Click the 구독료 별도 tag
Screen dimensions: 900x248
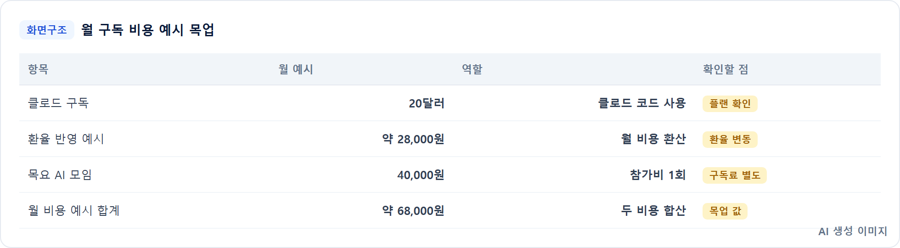tap(735, 175)
